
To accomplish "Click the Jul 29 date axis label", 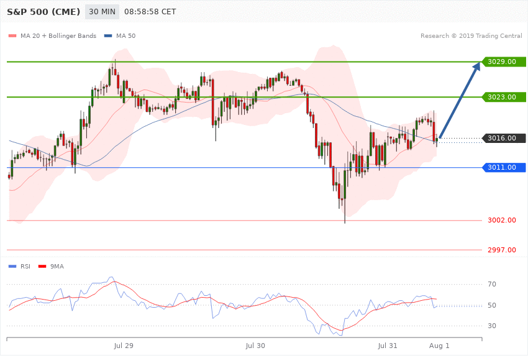I will pyautogui.click(x=124, y=346).
